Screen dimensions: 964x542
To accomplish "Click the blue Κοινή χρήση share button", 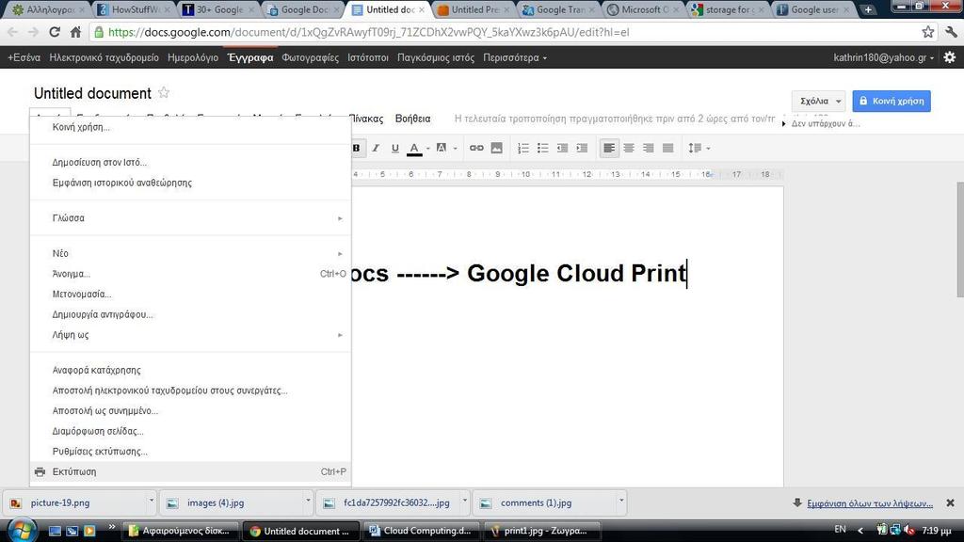I will point(892,101).
